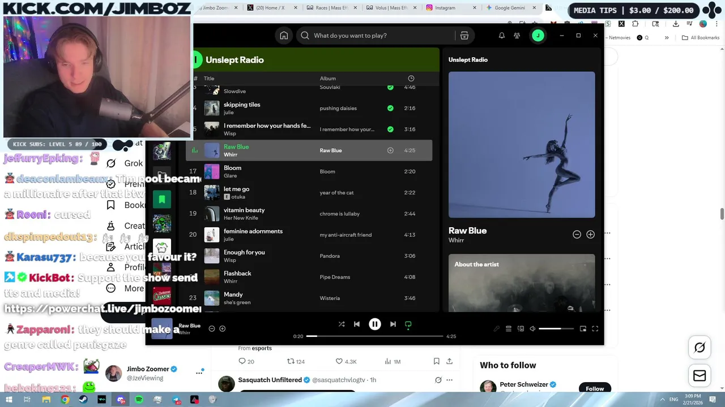Repost the X post with 124 reposts
Viewport: 725px width, 407px height.
coord(296,361)
